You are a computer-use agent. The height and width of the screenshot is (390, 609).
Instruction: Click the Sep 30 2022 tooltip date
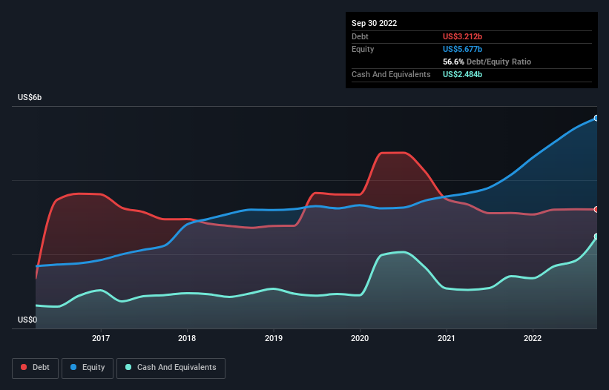(x=374, y=23)
